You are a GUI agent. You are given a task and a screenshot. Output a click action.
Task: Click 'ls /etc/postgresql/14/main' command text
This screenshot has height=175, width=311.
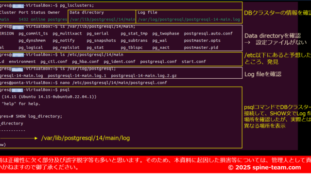tap(92, 54)
